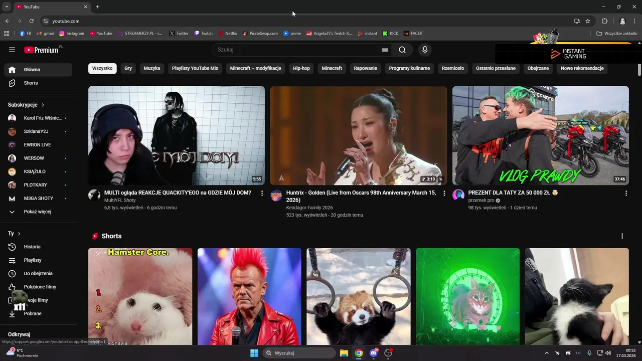
Task: Select the Gry filter chip
Action: [128, 68]
